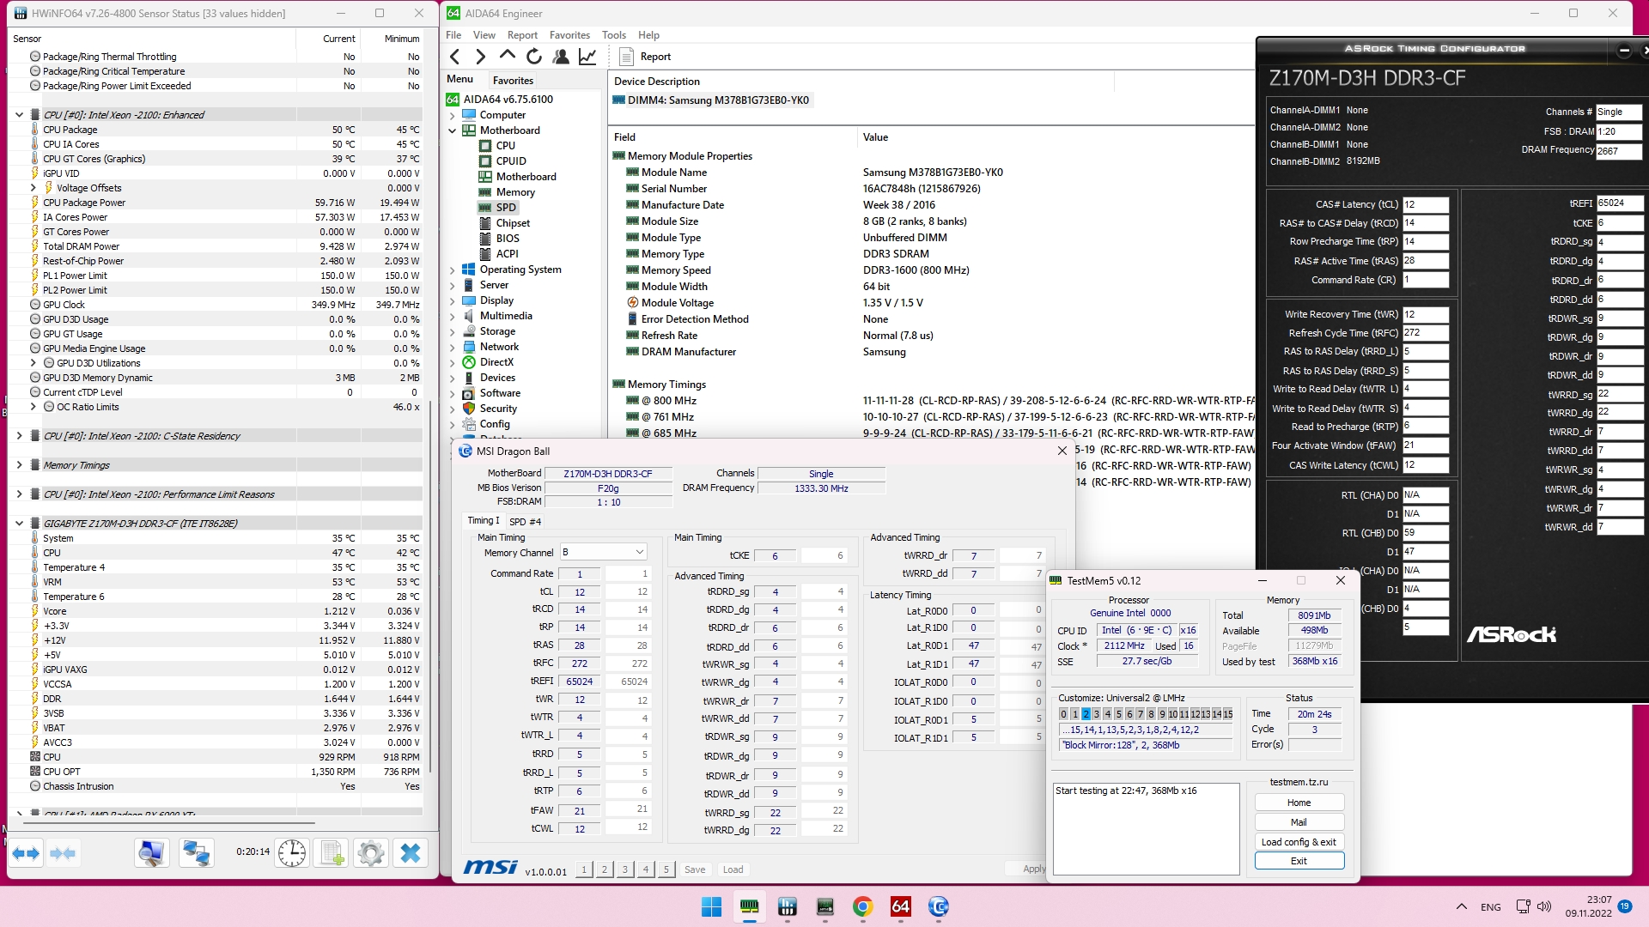
Task: Click HWiNFO expand columns arrows icon
Action: (x=26, y=852)
